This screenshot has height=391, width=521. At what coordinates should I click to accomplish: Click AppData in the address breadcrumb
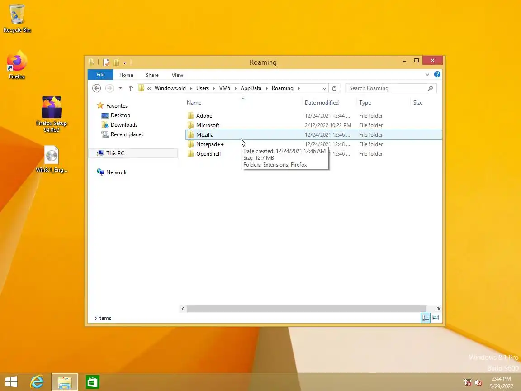point(251,88)
